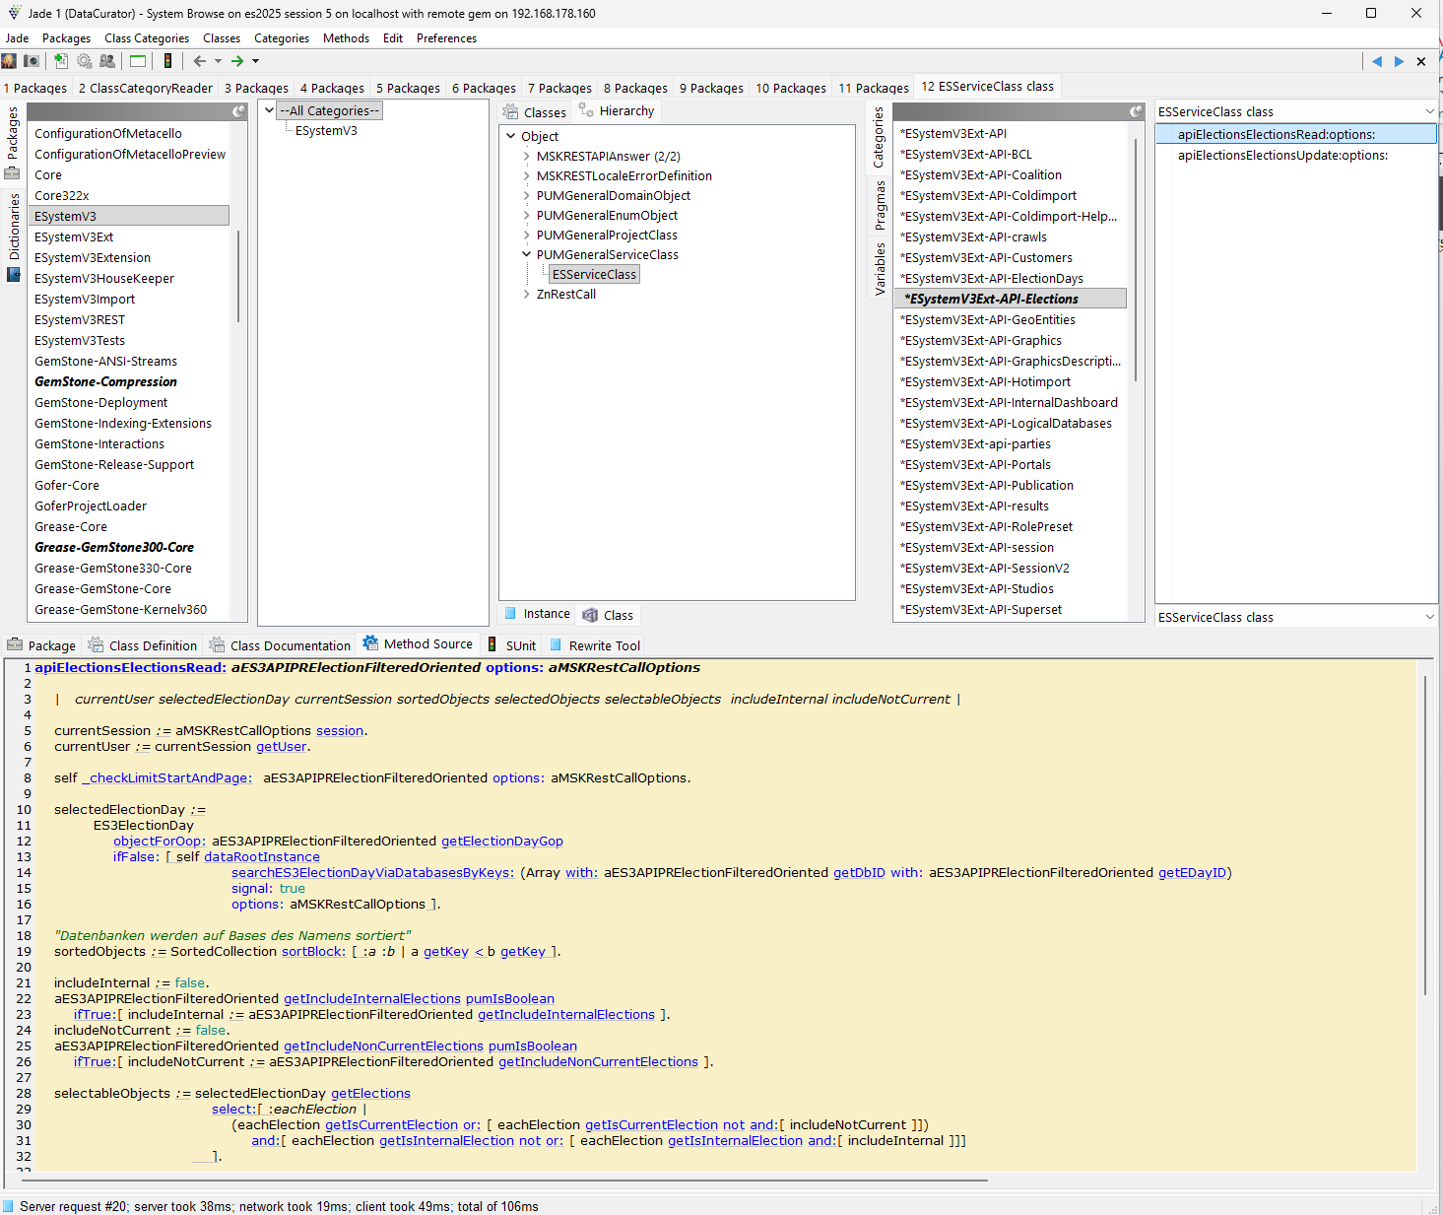Click the session link on line 5
The image size is (1443, 1215).
point(340,730)
